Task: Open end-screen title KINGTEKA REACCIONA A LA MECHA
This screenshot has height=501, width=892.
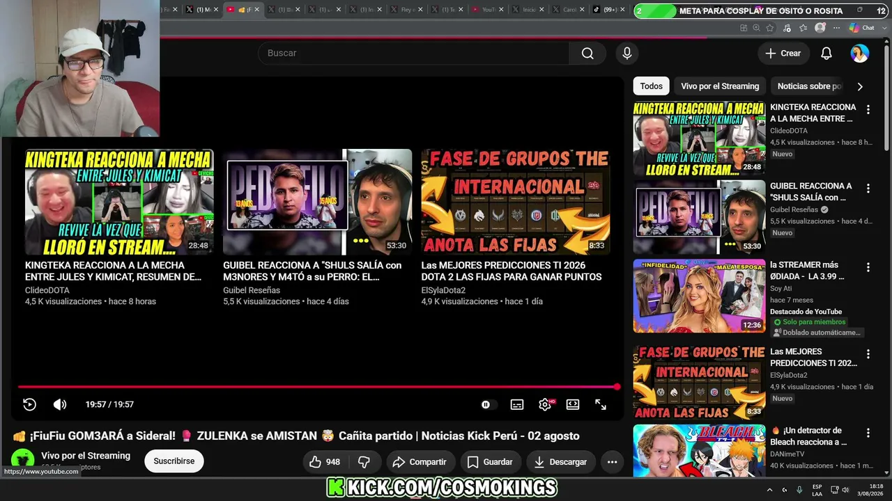Action: tap(114, 271)
